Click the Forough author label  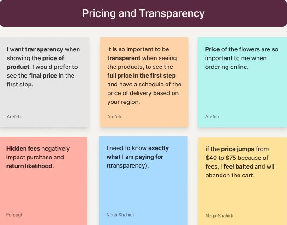pos(15,215)
